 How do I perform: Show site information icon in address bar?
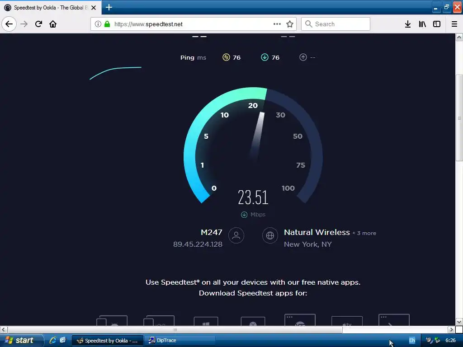(x=98, y=24)
